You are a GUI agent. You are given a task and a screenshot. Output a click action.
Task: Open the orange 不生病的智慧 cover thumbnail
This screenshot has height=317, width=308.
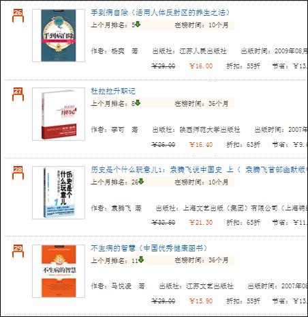pyautogui.click(x=59, y=271)
